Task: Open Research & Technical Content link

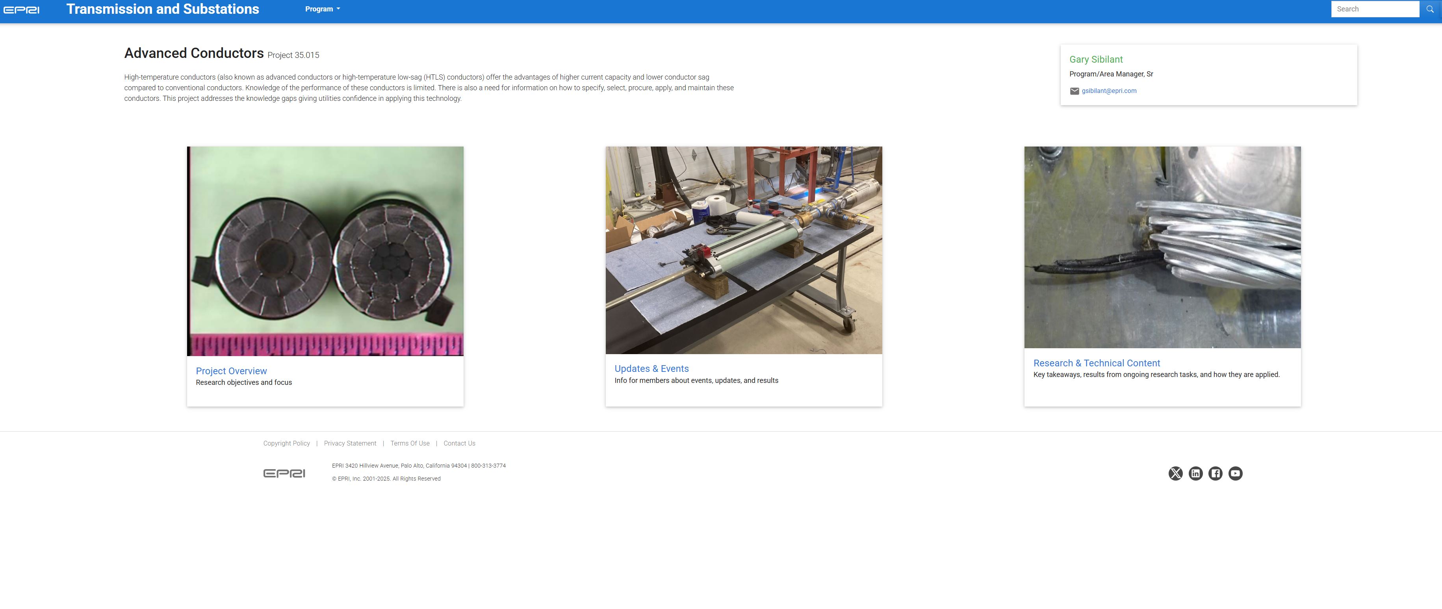Action: 1096,363
